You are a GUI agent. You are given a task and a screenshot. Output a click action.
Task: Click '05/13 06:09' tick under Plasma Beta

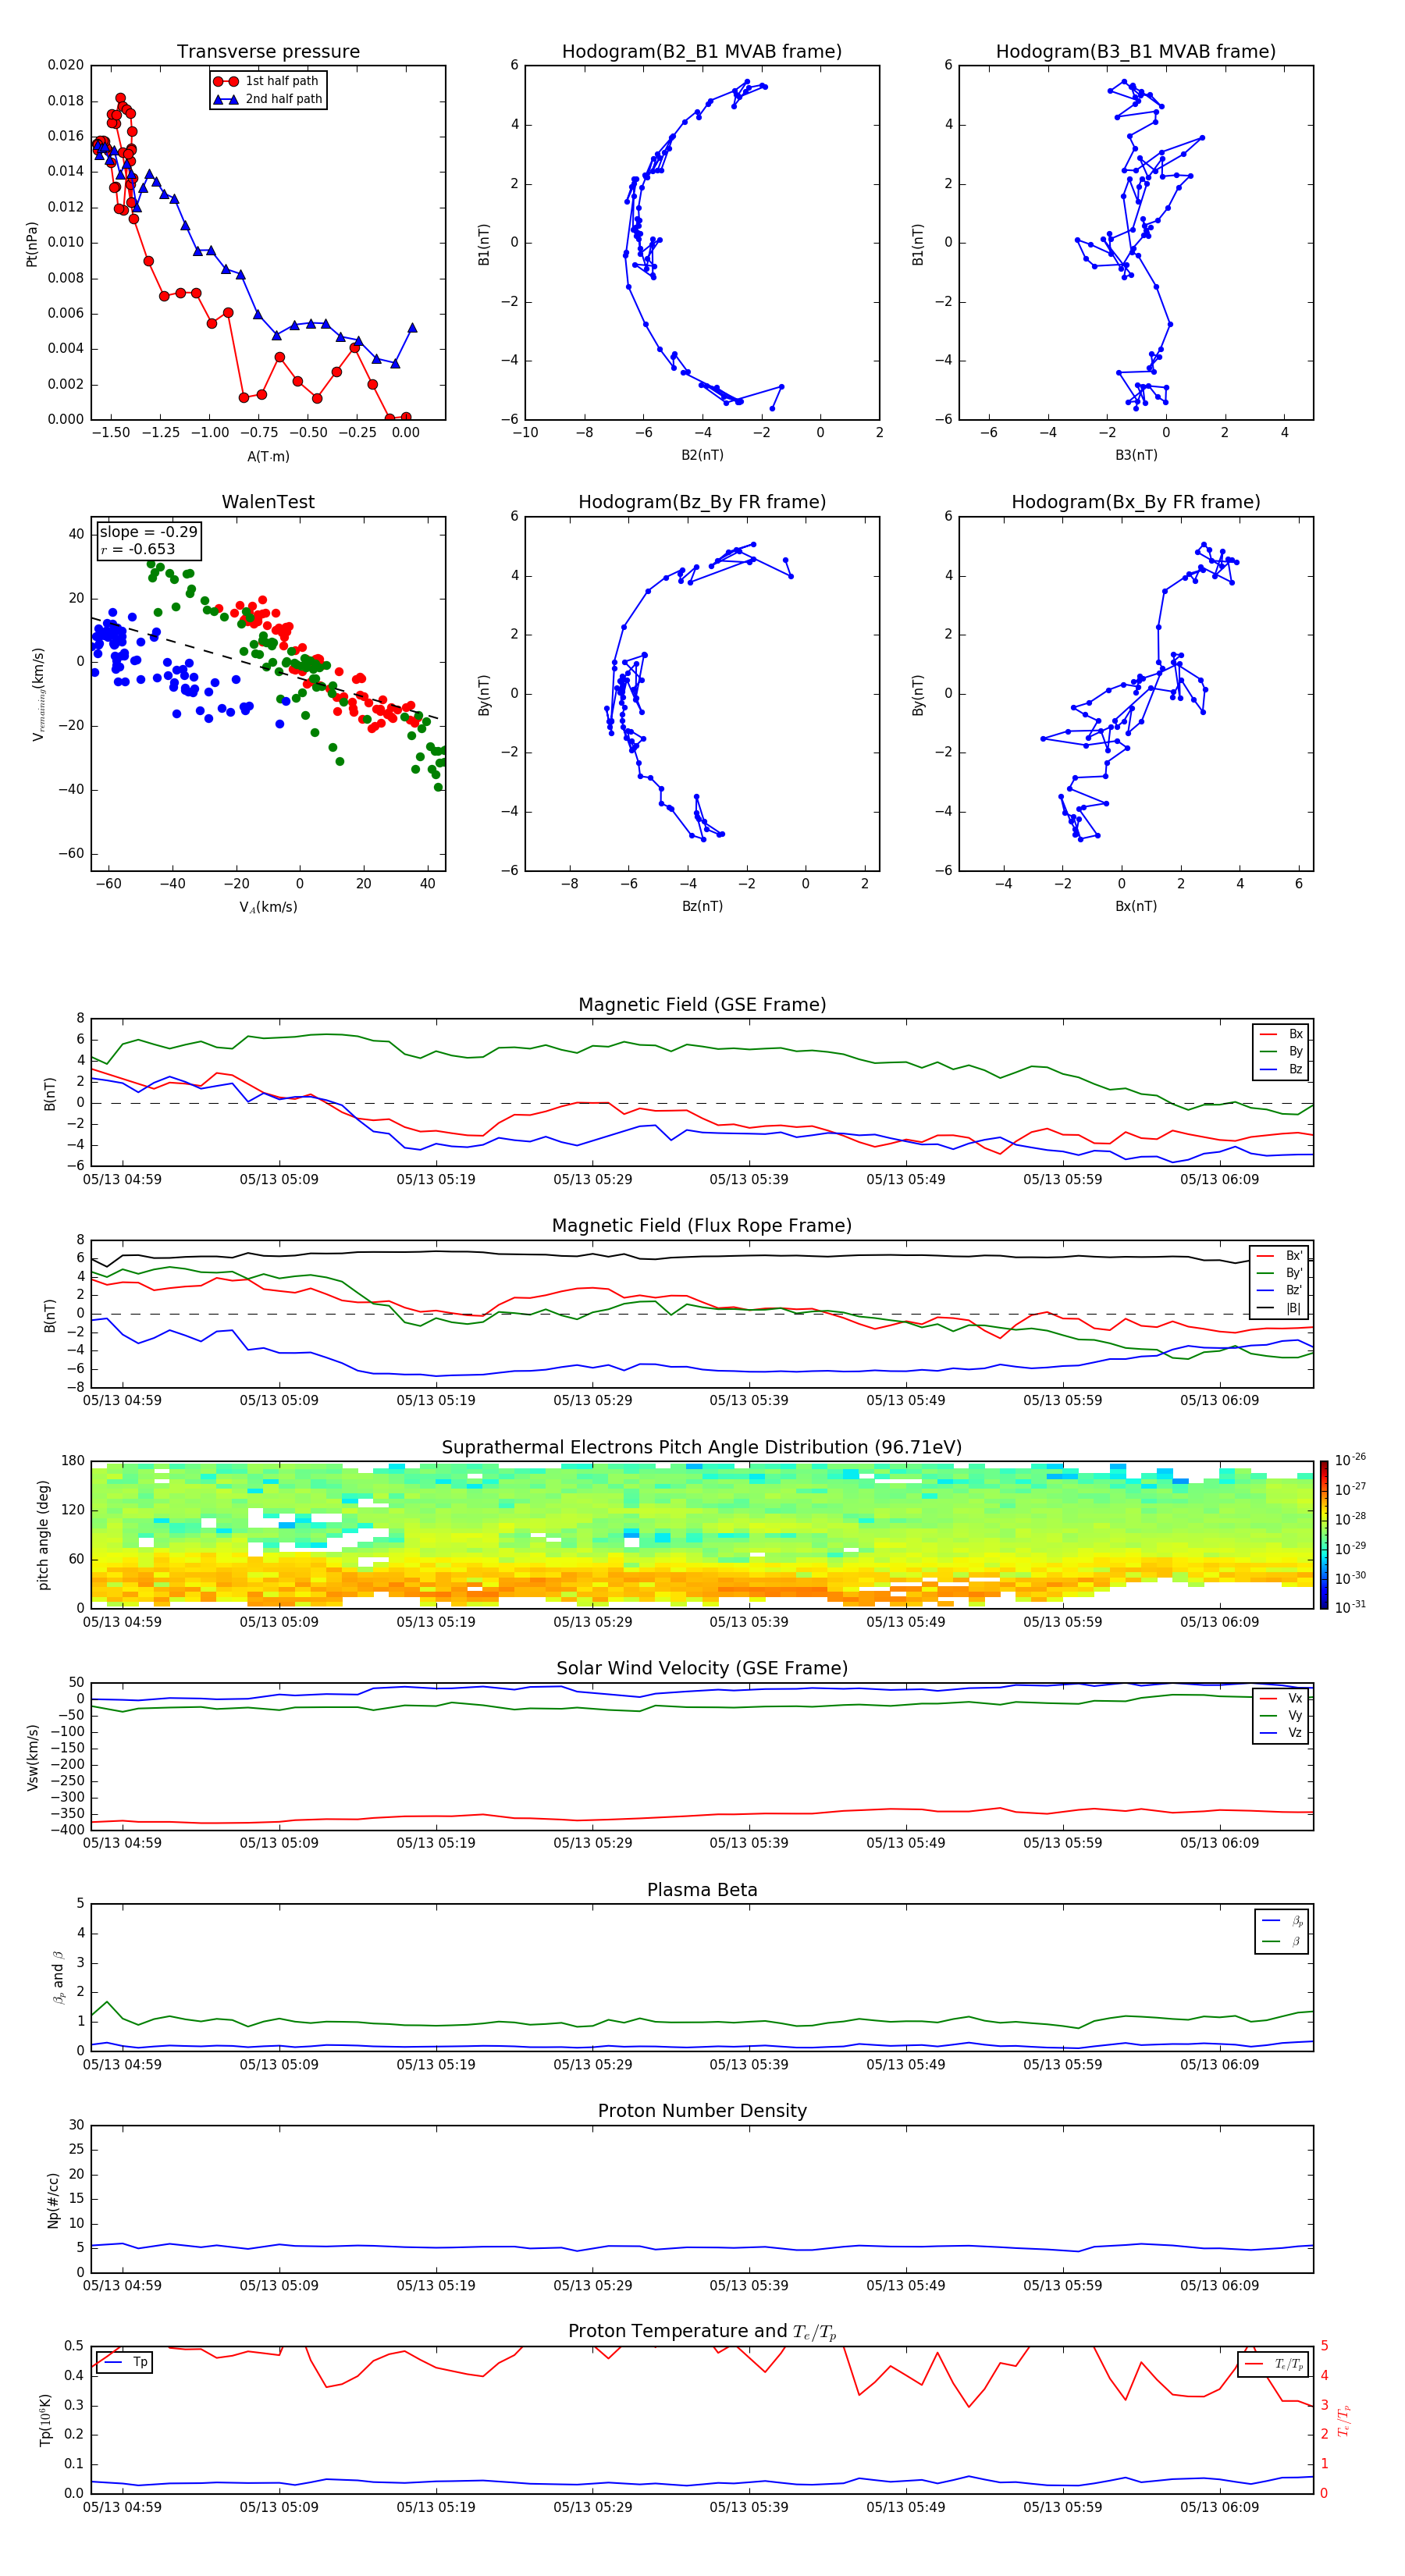(x=1220, y=2065)
